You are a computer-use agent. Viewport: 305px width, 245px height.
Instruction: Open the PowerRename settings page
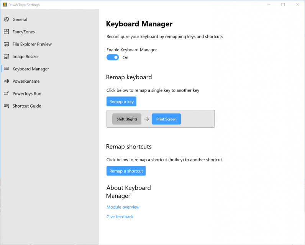[26, 81]
